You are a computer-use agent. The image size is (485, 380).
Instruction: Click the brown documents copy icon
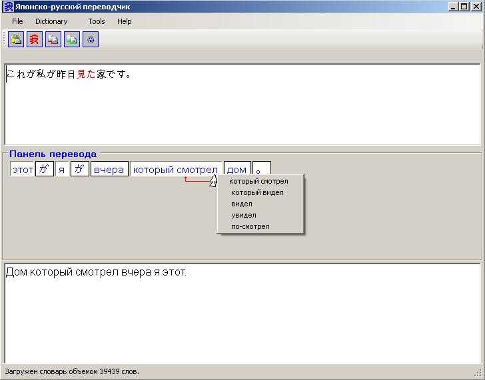53,39
